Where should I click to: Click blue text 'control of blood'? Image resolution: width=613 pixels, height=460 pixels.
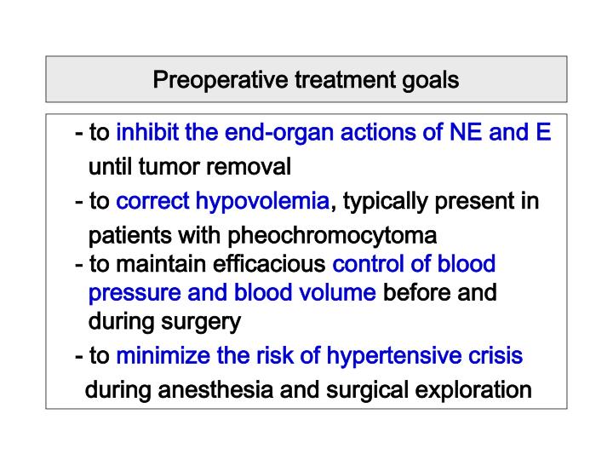pyautogui.click(x=414, y=263)
